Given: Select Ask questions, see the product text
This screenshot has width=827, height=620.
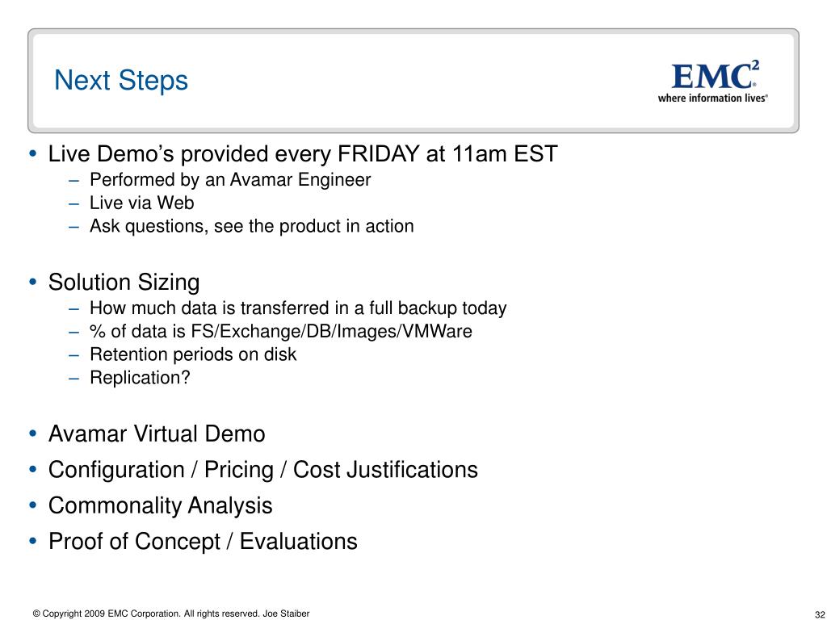Looking at the screenshot, I should tap(252, 226).
